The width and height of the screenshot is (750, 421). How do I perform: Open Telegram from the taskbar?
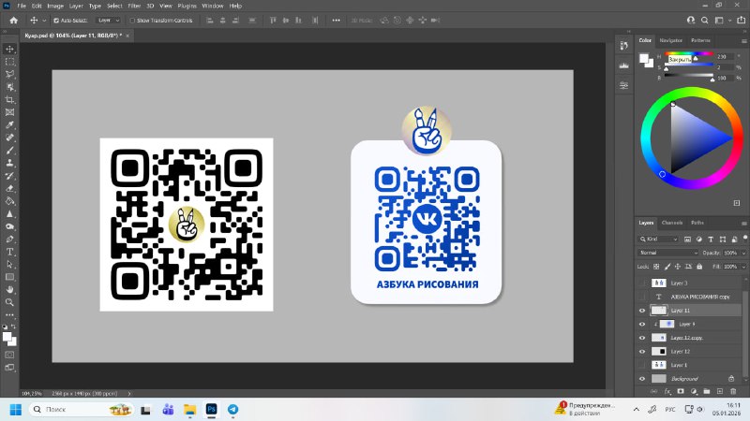[232, 410]
